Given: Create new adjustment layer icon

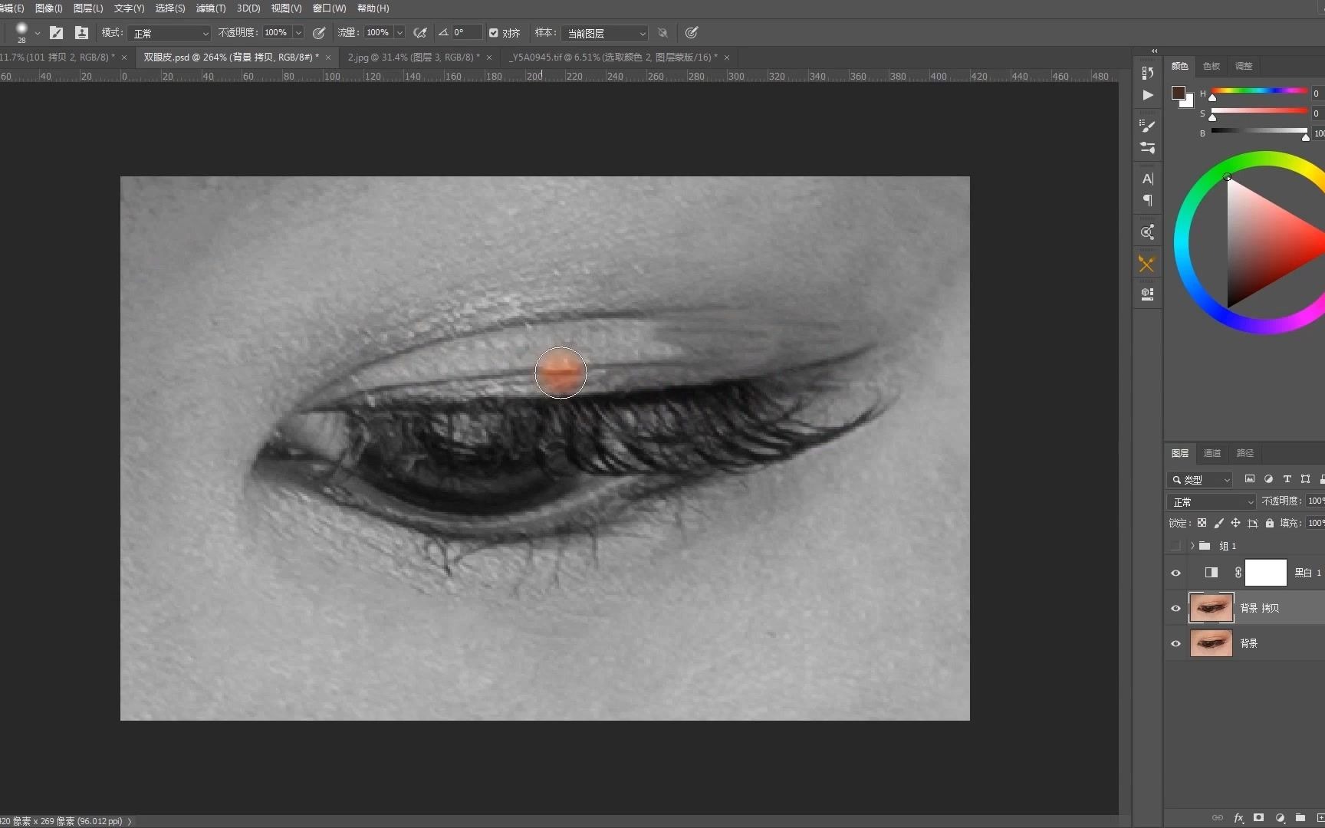Looking at the screenshot, I should click(x=1280, y=818).
